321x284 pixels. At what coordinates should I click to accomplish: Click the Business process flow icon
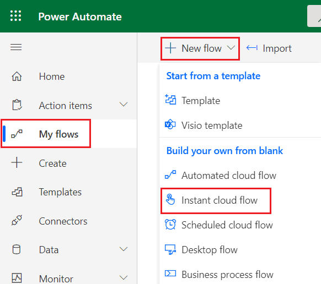pyautogui.click(x=170, y=274)
